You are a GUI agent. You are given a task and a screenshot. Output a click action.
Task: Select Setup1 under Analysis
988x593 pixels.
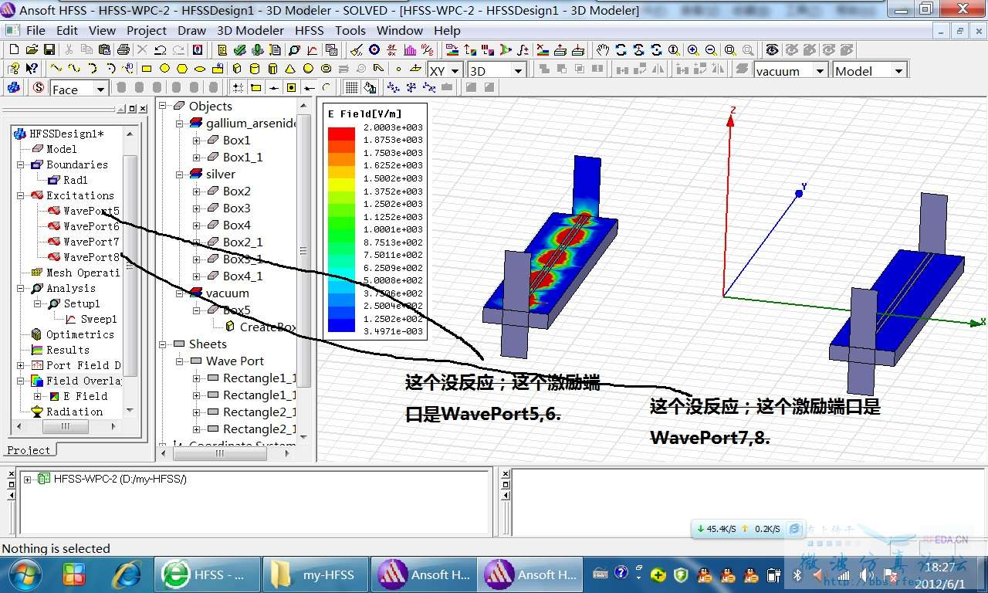pyautogui.click(x=81, y=303)
